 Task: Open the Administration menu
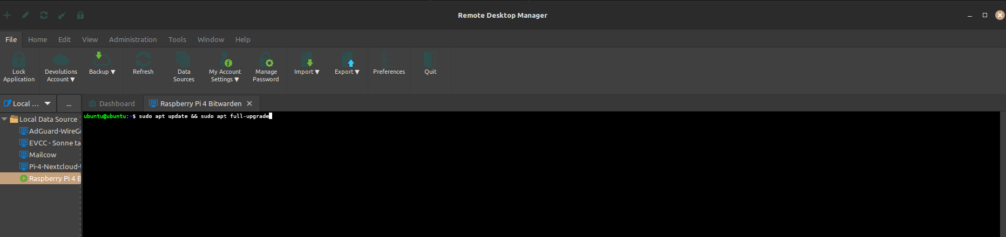133,39
